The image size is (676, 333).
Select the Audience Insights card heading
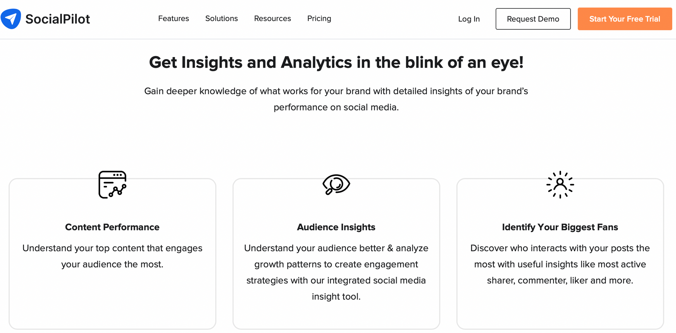(x=336, y=227)
